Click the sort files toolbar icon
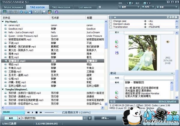The height and width of the screenshot is (126, 180). click(31, 12)
